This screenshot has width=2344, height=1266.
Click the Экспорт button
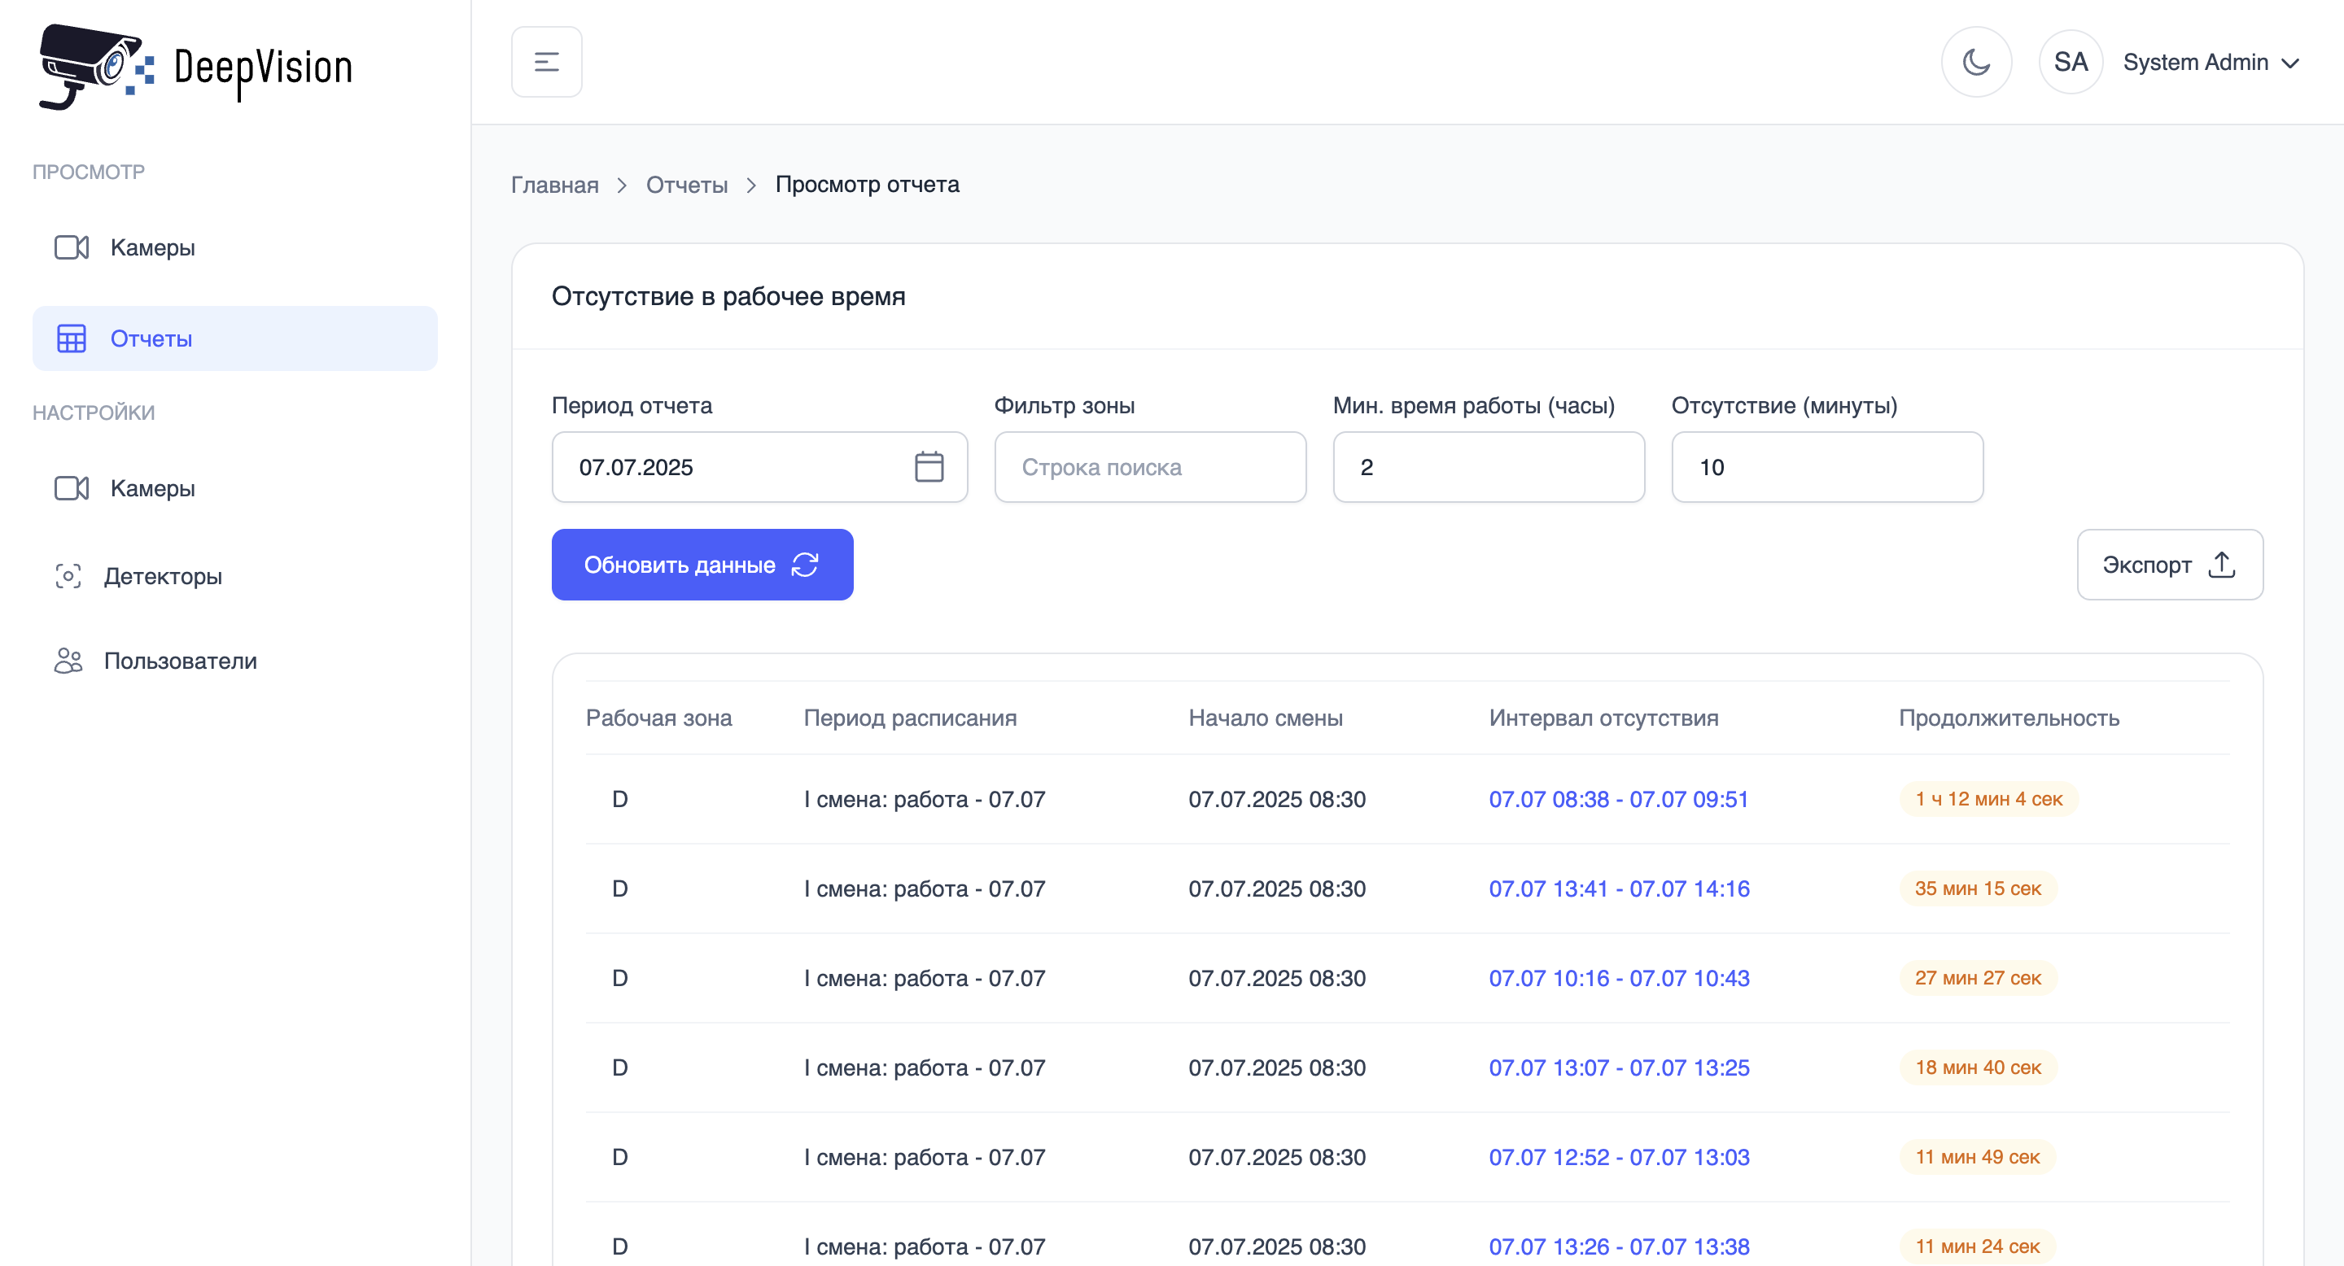point(2169,565)
